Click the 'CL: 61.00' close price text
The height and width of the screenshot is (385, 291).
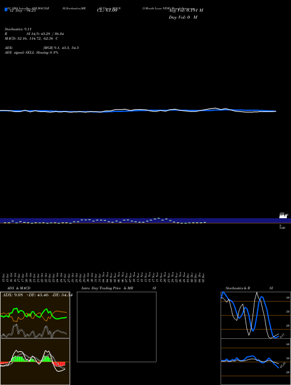coord(107,10)
